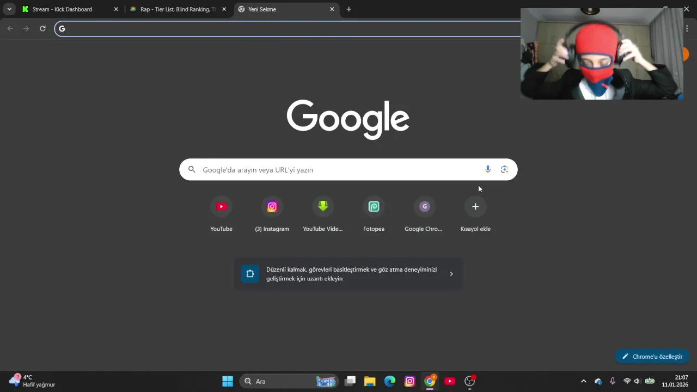Open the Fotopea shortcut tile

[x=374, y=215]
